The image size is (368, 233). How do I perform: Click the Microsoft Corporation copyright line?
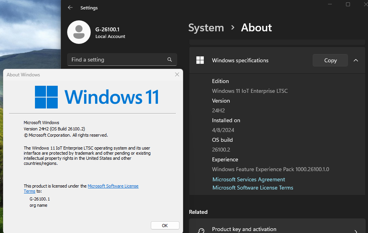point(66,135)
